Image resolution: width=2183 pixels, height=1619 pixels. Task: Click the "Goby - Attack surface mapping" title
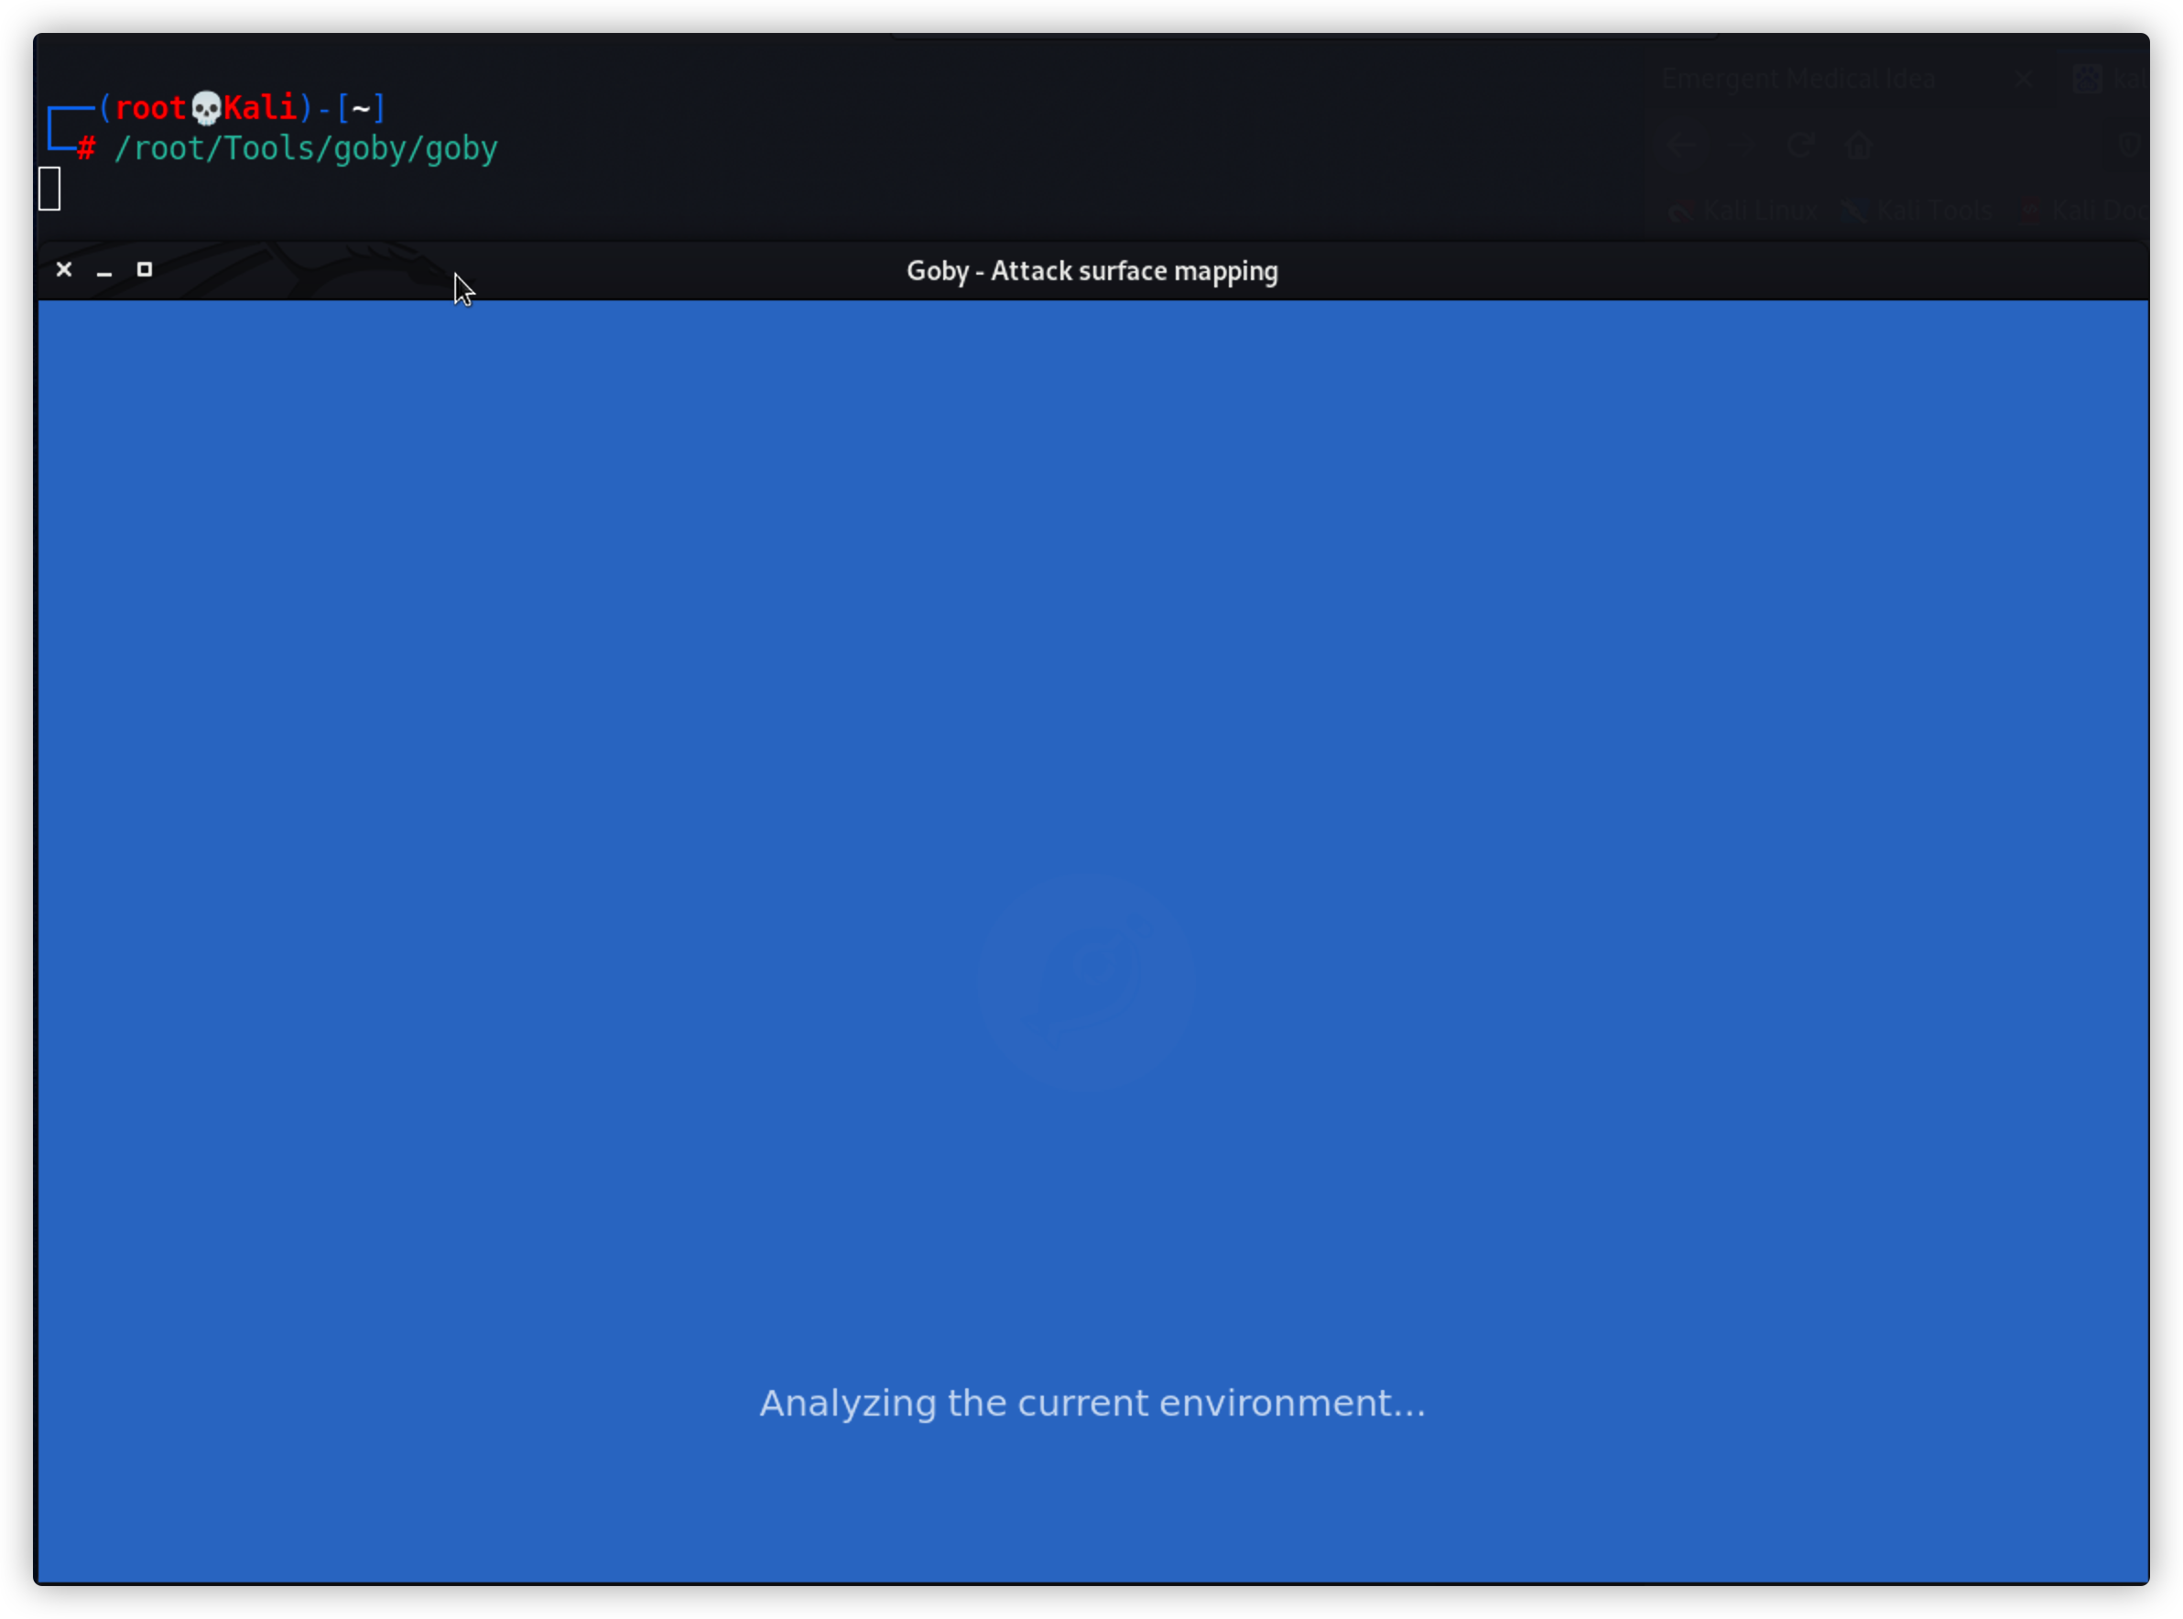click(x=1091, y=271)
